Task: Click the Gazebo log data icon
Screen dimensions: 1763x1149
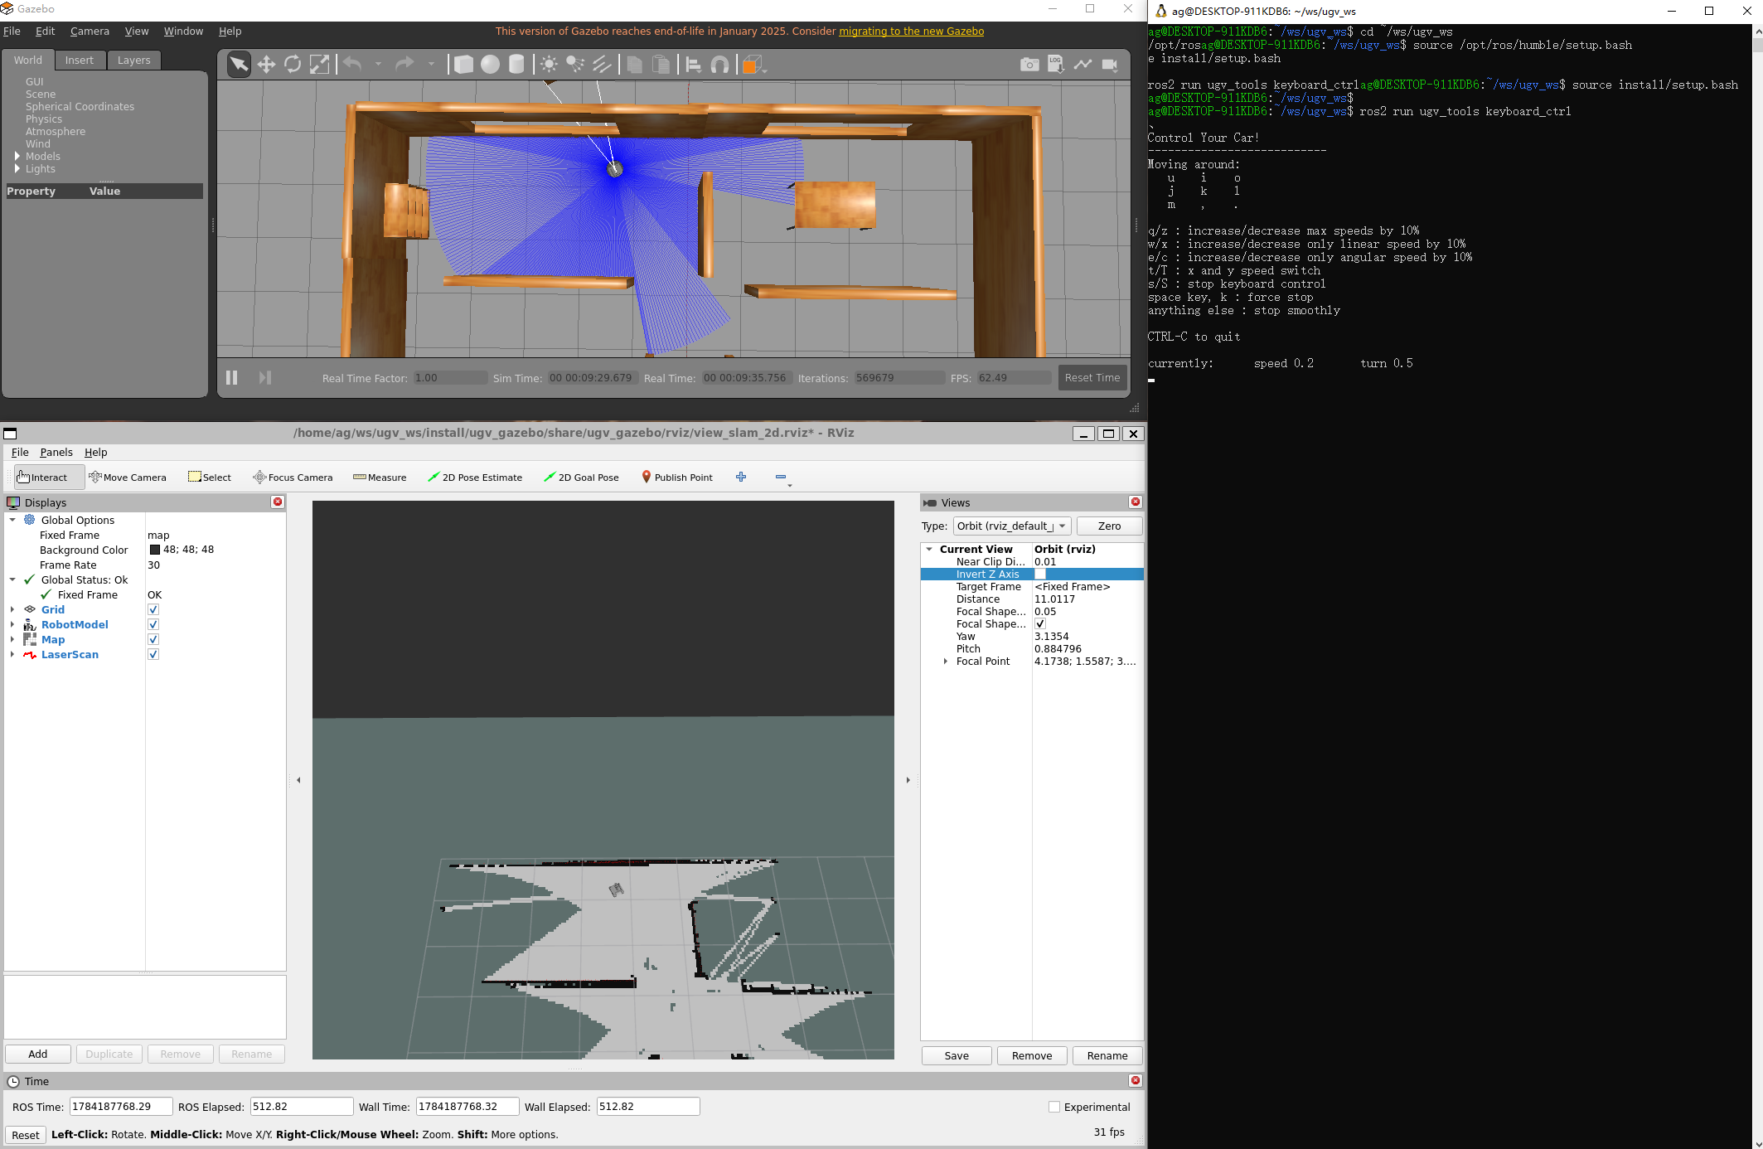Action: coord(1056,65)
